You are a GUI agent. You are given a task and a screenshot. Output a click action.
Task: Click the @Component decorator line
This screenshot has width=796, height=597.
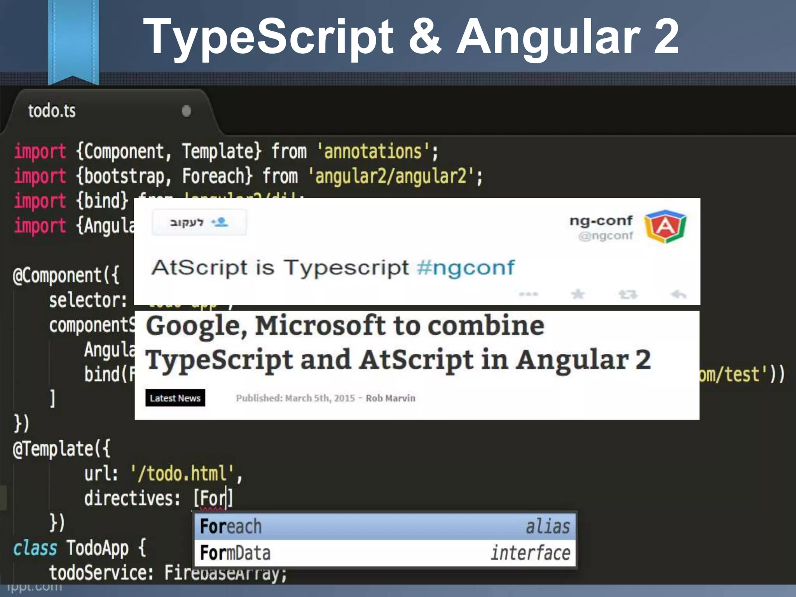click(x=66, y=276)
